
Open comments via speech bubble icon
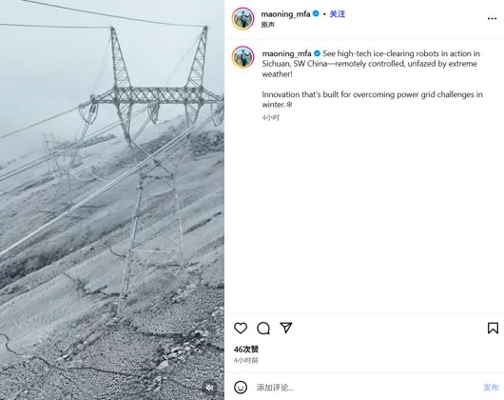coord(263,328)
